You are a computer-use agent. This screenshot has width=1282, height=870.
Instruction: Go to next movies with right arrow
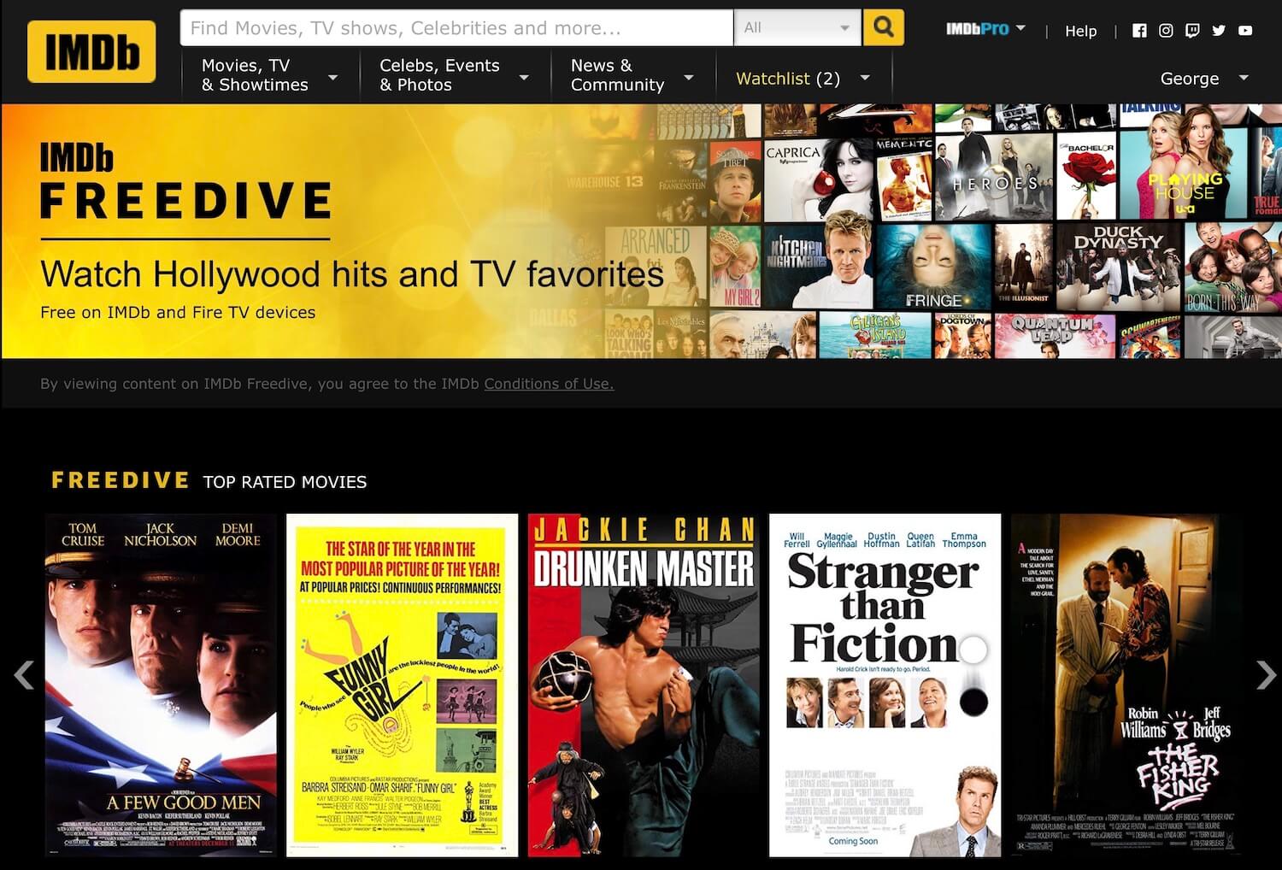pyautogui.click(x=1266, y=674)
